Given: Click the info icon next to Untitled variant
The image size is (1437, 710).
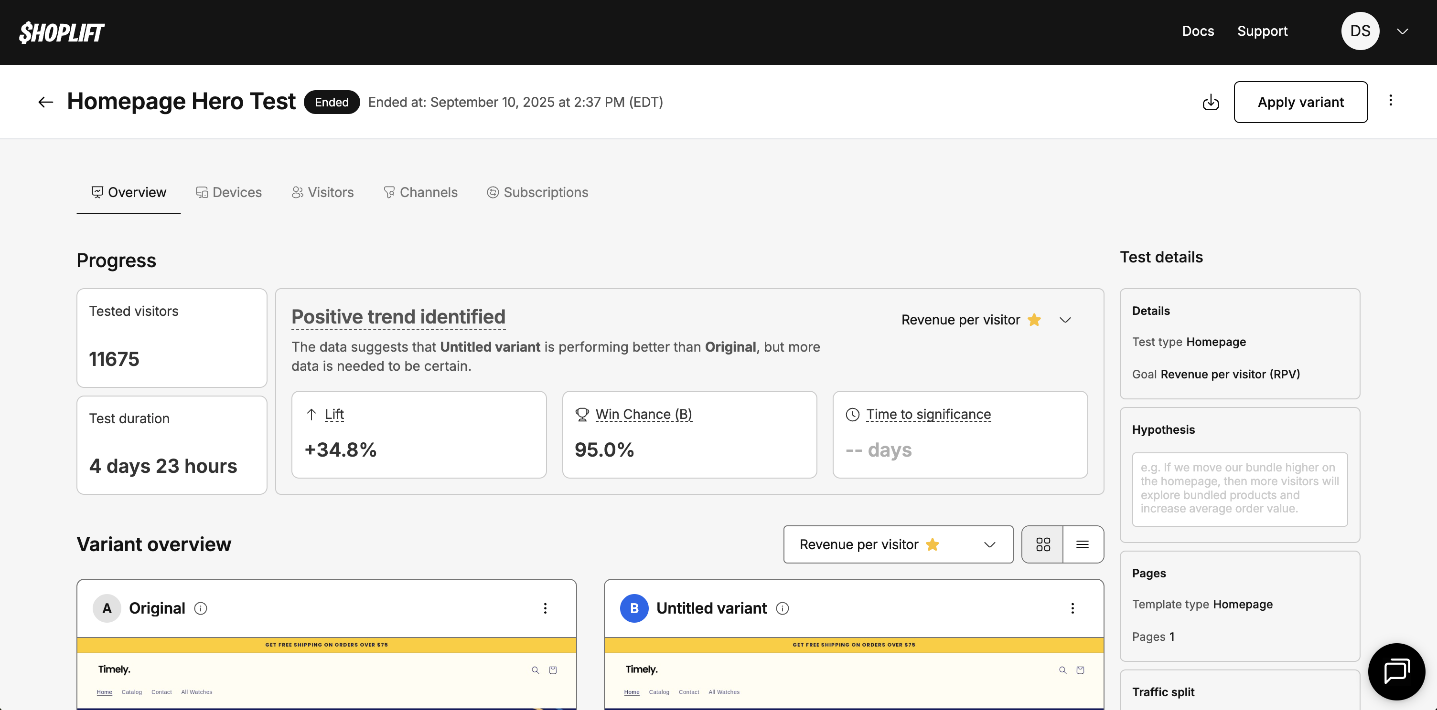Looking at the screenshot, I should tap(782, 608).
